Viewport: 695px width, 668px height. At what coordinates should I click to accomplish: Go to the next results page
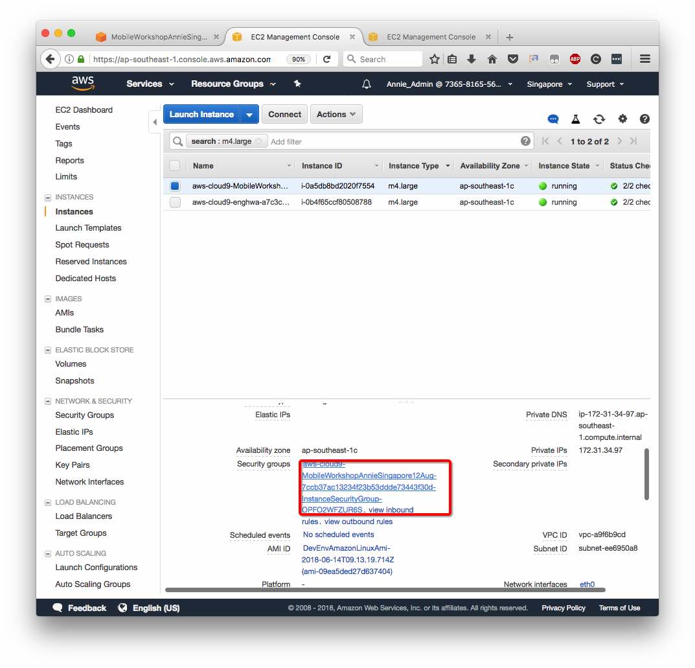(620, 141)
